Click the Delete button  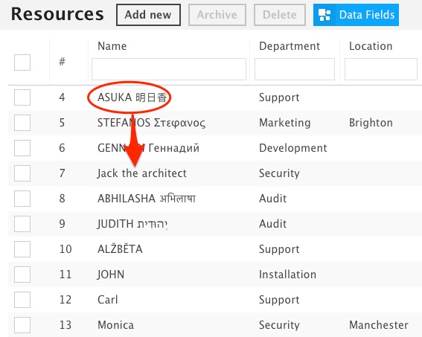[280, 15]
